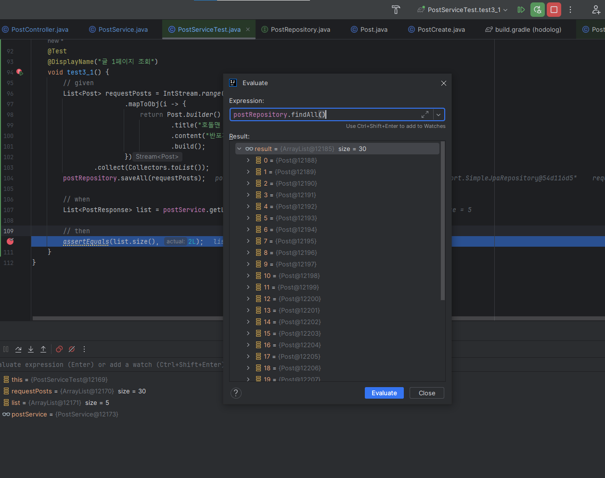Image resolution: width=605 pixels, height=478 pixels.
Task: Click the Step Into debugger icon
Action: point(30,349)
